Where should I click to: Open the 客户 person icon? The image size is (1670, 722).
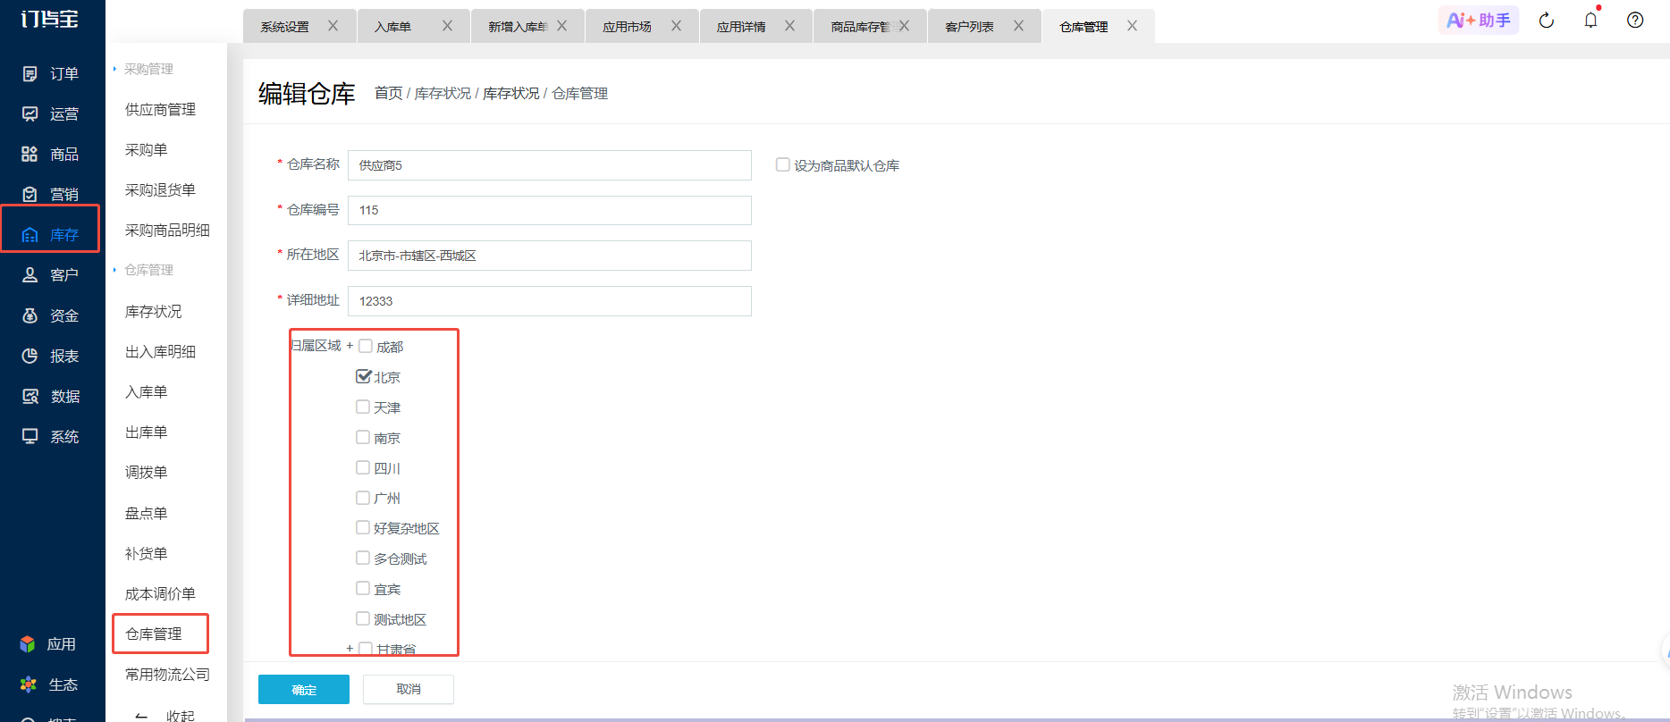click(30, 275)
